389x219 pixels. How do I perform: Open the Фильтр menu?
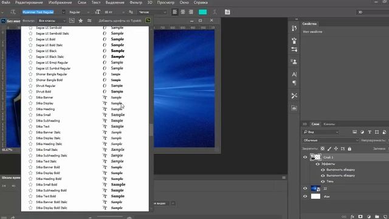tap(136, 2)
